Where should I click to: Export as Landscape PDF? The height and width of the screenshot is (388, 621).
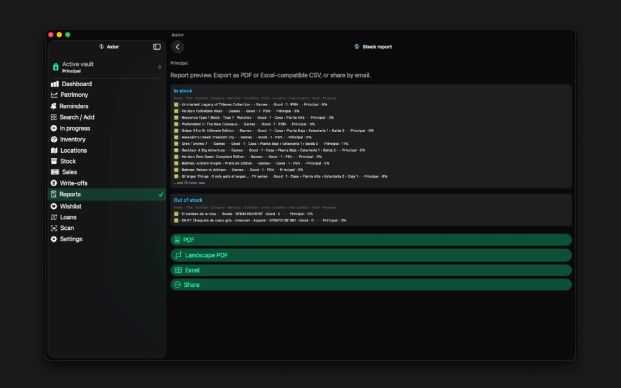click(x=371, y=255)
